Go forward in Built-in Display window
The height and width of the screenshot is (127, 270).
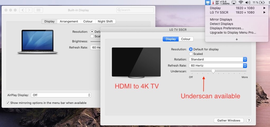click(29, 10)
